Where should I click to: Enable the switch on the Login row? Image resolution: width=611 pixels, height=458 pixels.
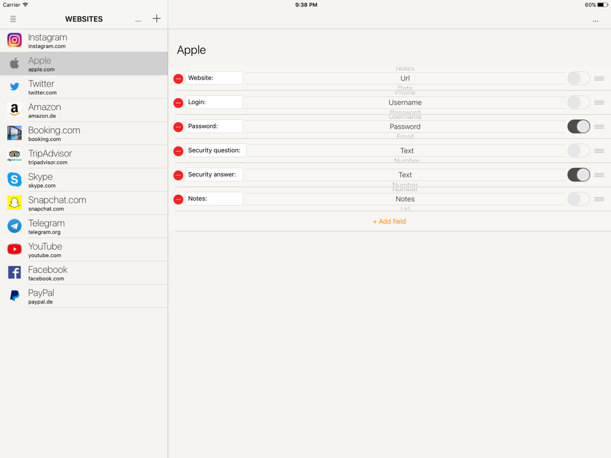click(x=579, y=103)
